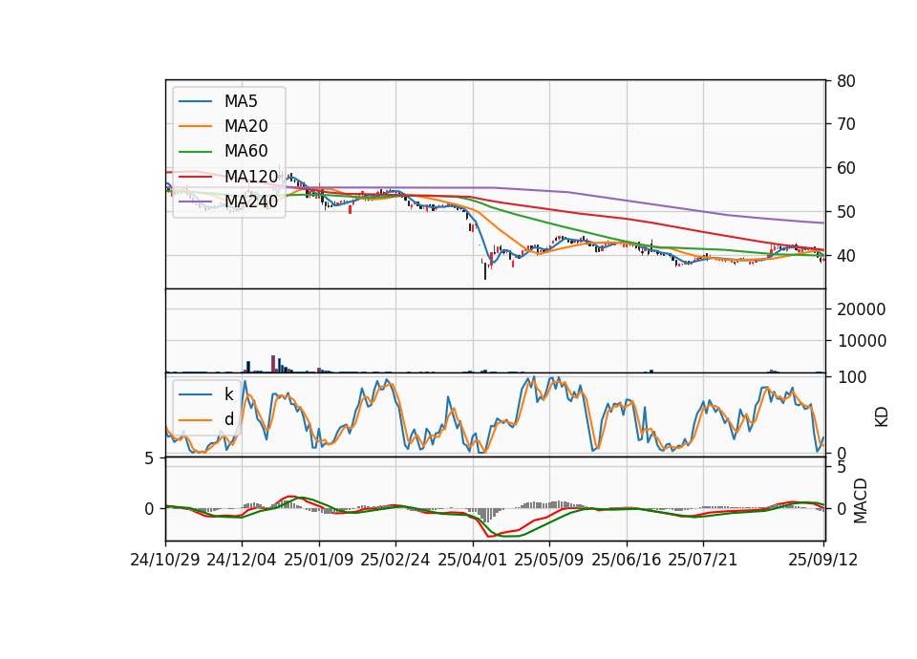Click the MACD trough after 25/04/01
Image resolution: width=917 pixels, height=659 pixels.
point(489,536)
